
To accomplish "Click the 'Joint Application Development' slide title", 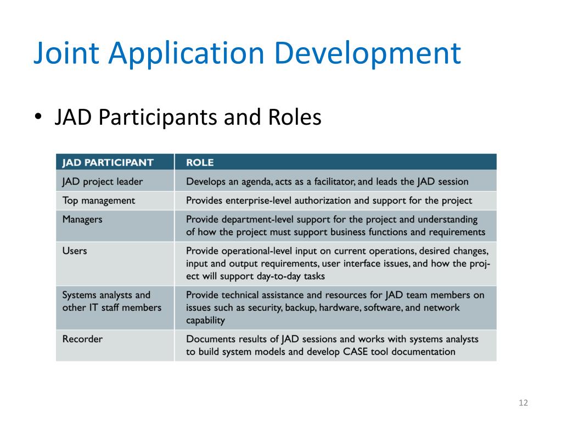I will click(248, 54).
